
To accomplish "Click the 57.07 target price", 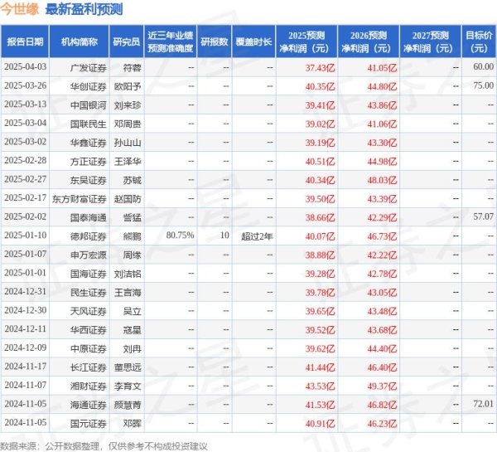I will coord(484,216).
